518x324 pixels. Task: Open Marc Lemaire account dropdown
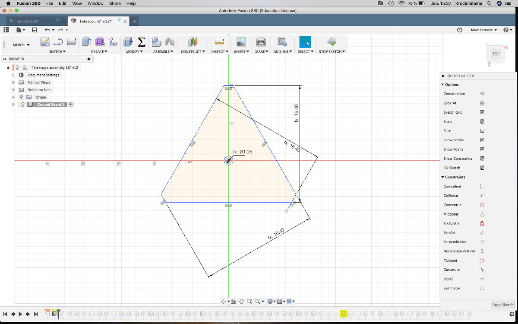[484, 30]
